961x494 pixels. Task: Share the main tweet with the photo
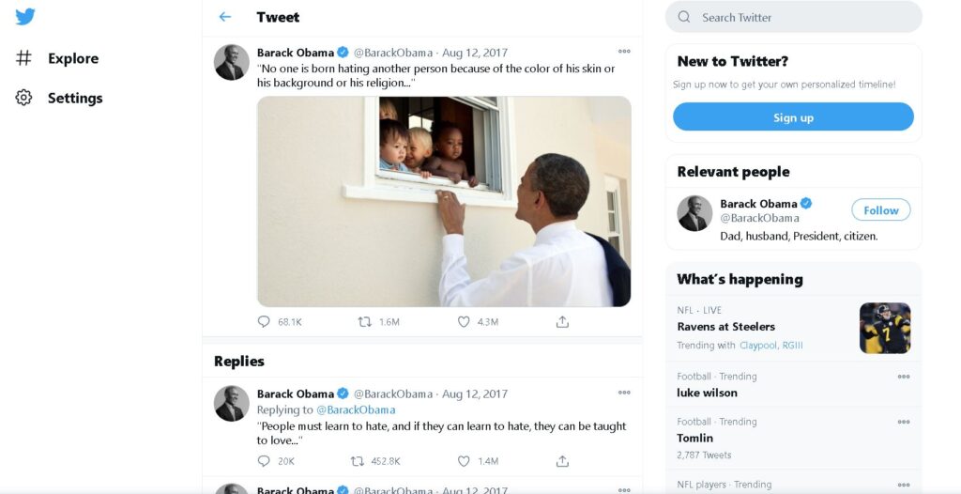point(562,322)
